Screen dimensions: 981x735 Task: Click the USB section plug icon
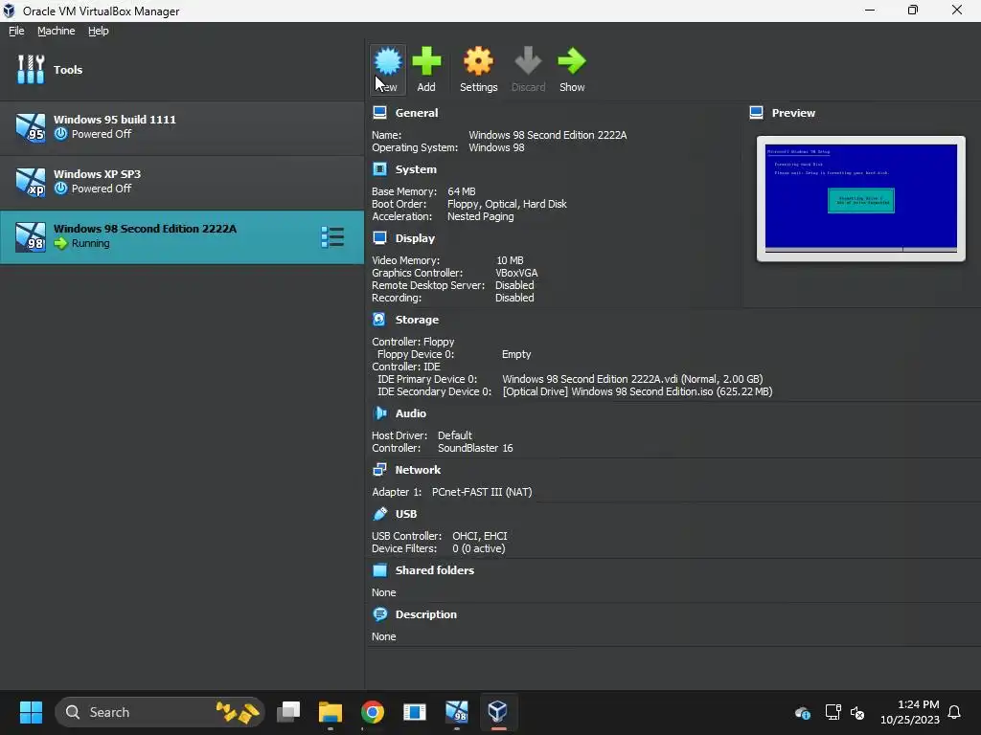(x=379, y=513)
